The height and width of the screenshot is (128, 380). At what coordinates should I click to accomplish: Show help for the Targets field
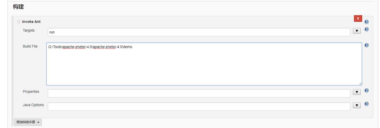pyautogui.click(x=367, y=30)
